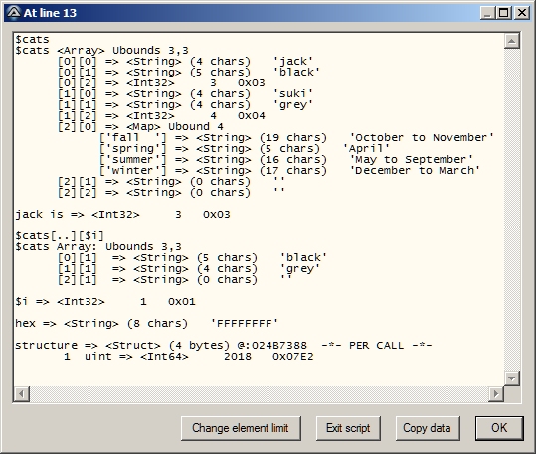The image size is (536, 454).
Task: Click the scroll up arrow
Action: coord(512,41)
